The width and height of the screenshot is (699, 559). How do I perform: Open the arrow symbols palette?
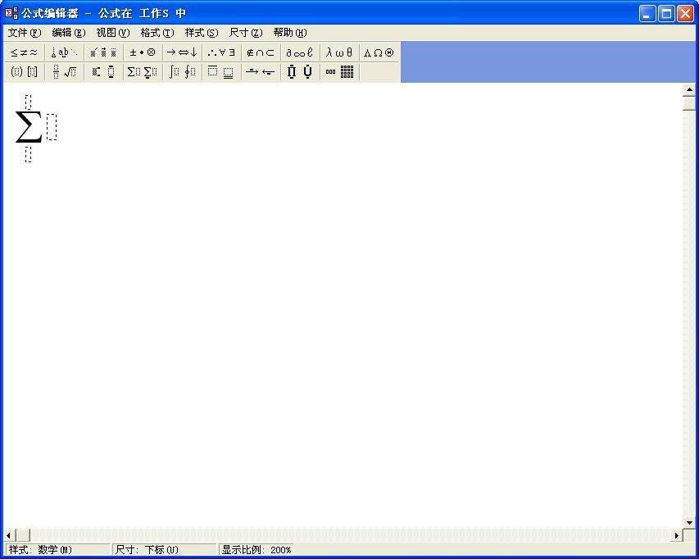[x=182, y=52]
